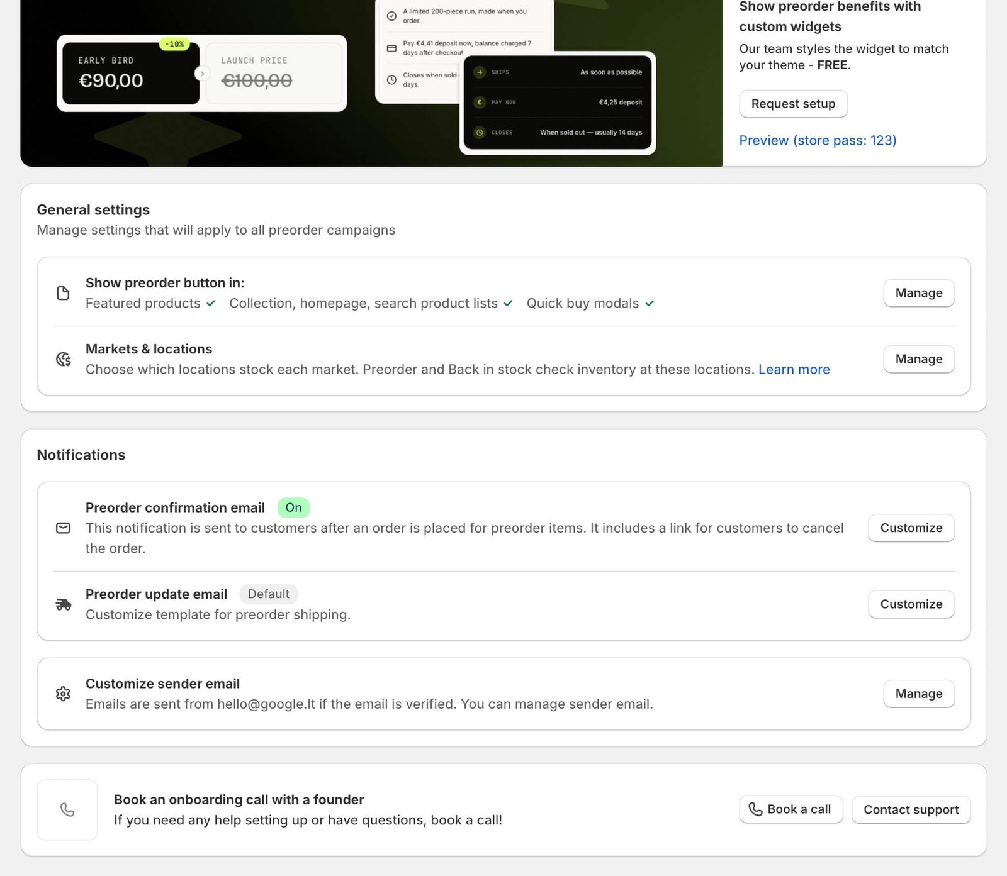
Task: Open Preview (store pass: 123) link
Action: click(818, 140)
